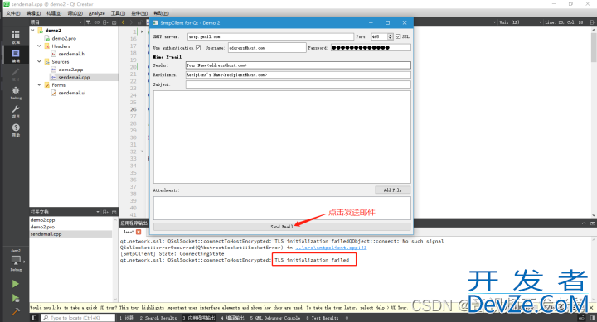The width and height of the screenshot is (597, 322).
Task: Open the smtpclient.cpp:43 link in output
Action: [331, 248]
